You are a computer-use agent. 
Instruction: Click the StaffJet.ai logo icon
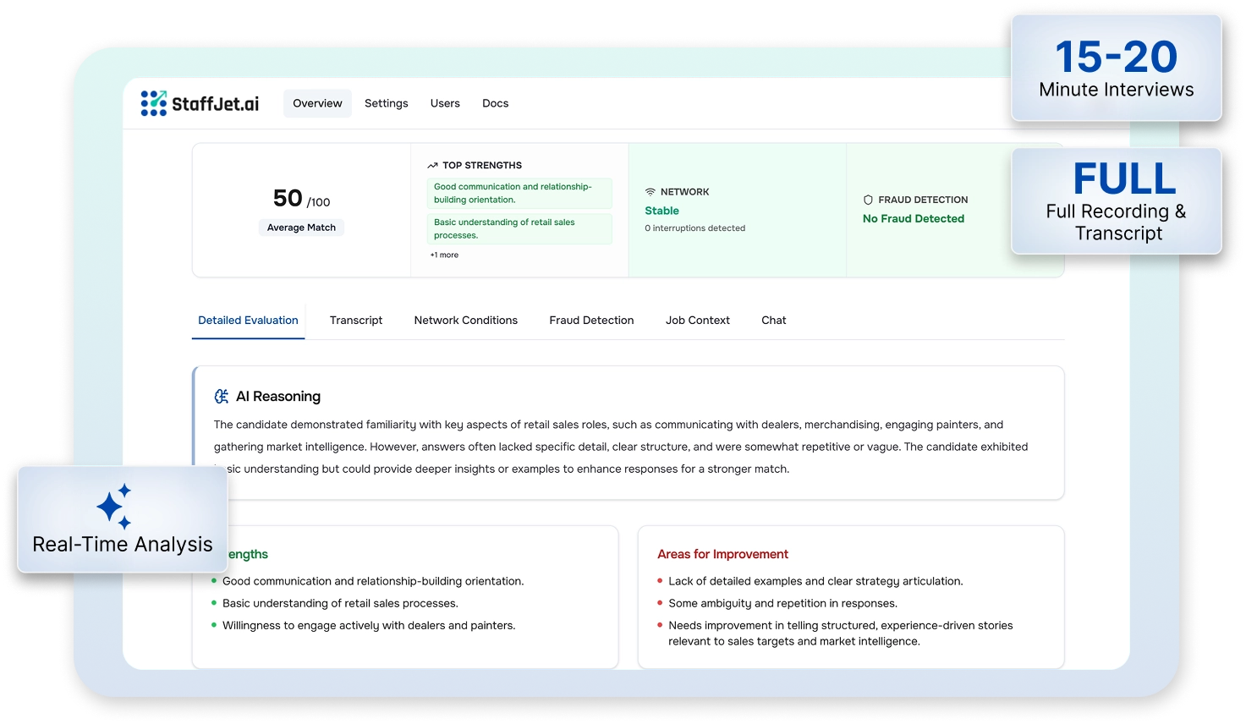click(153, 103)
